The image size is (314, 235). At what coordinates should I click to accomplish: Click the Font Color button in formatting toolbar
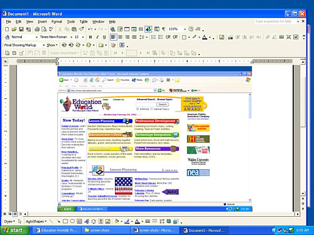tap(205, 37)
